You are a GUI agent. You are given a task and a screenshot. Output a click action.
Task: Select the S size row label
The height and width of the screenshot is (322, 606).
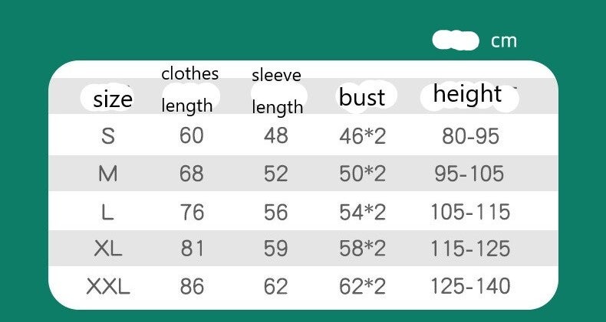[108, 136]
